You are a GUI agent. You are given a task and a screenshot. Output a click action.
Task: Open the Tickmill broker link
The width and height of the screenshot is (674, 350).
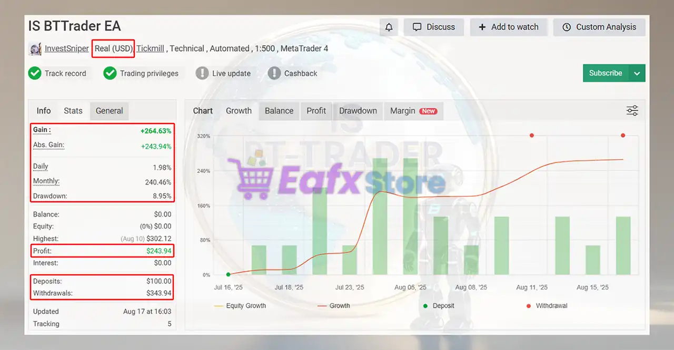pyautogui.click(x=151, y=48)
